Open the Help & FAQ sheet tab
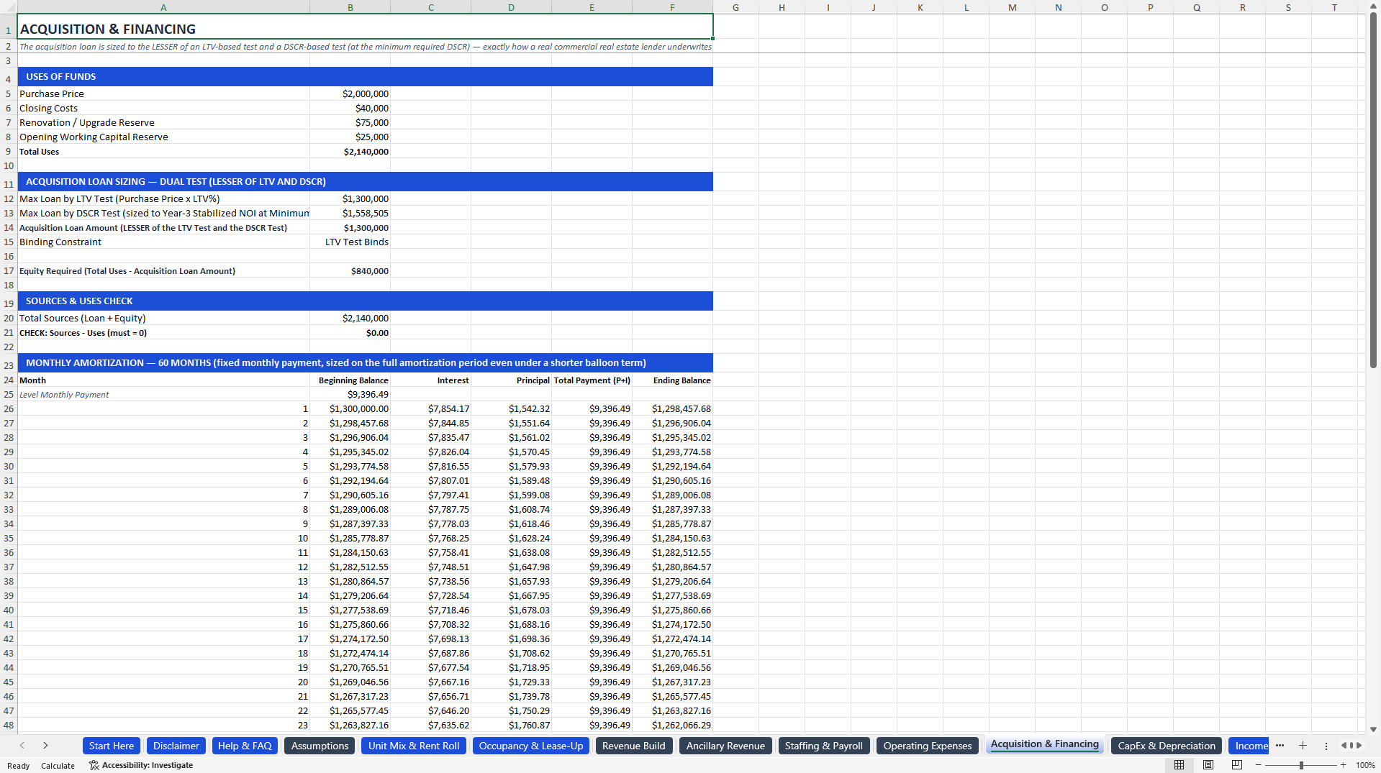This screenshot has width=1381, height=773. point(245,746)
